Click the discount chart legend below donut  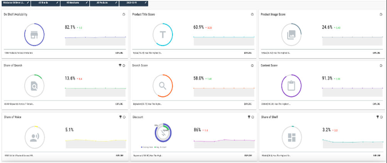(x=154, y=147)
